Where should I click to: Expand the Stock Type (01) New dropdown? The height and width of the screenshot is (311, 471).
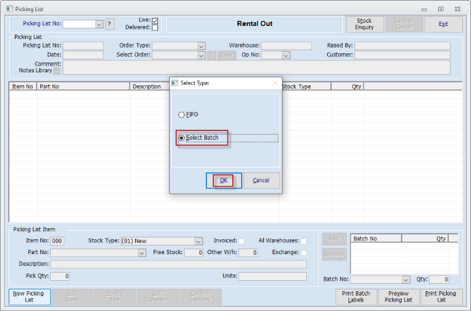pos(198,241)
